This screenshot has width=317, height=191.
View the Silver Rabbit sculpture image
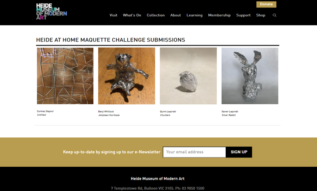(250, 76)
